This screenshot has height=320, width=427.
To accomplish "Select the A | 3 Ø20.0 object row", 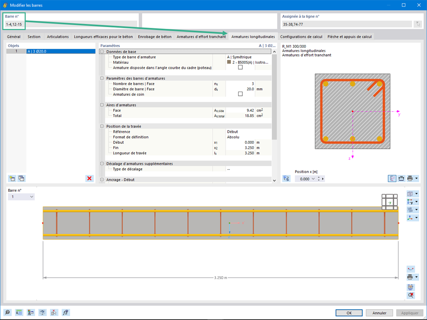I will click(x=61, y=51).
